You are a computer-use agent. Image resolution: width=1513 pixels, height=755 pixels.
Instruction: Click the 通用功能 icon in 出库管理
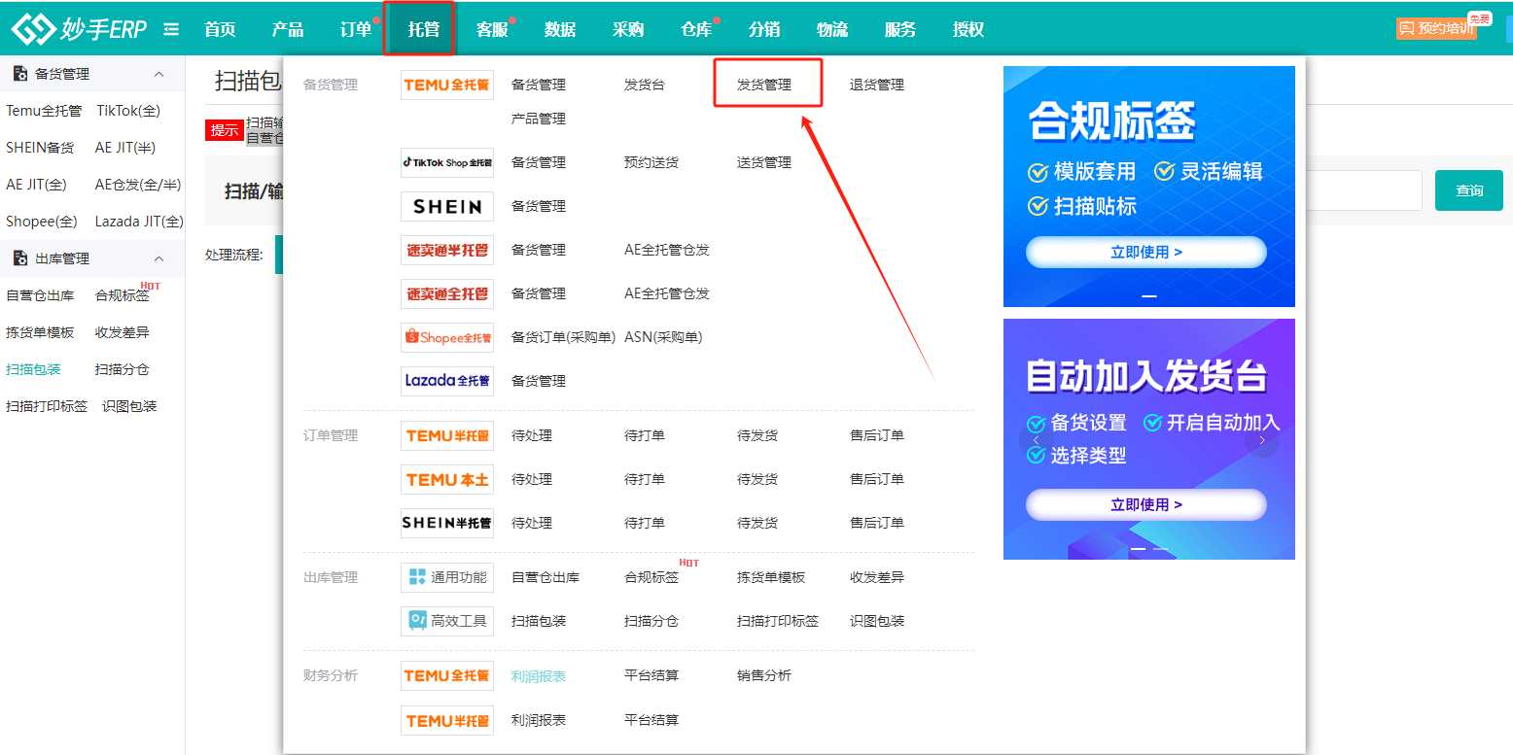pyautogui.click(x=447, y=577)
